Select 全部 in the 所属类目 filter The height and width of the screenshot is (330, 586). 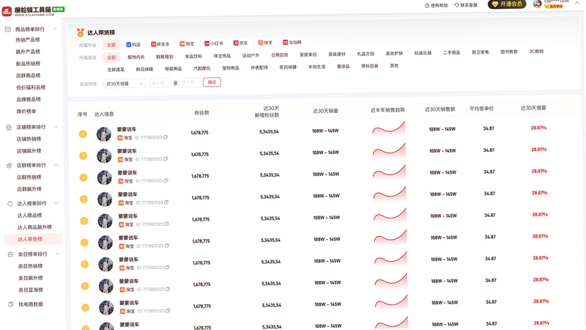click(111, 57)
